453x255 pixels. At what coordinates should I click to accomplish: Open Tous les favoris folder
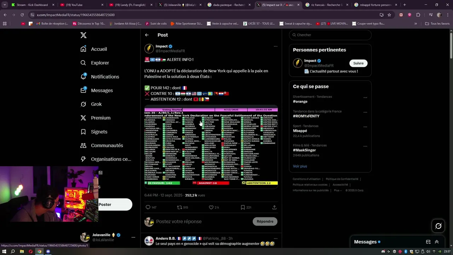tap(437, 24)
